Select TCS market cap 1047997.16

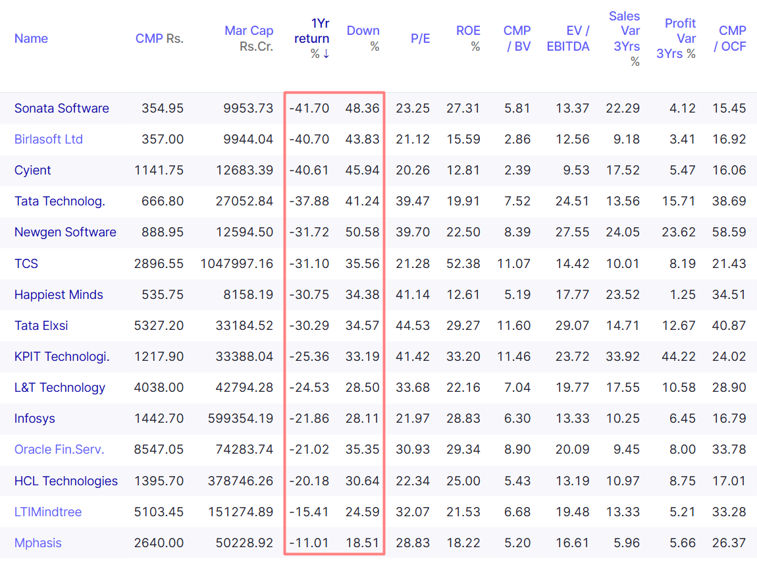coord(236,263)
